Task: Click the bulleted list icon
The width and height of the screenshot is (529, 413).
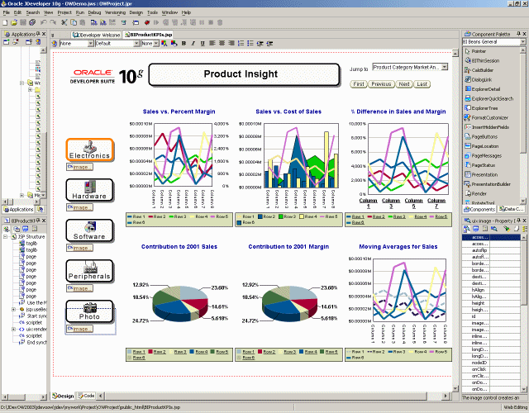Action: pyautogui.click(x=250, y=43)
